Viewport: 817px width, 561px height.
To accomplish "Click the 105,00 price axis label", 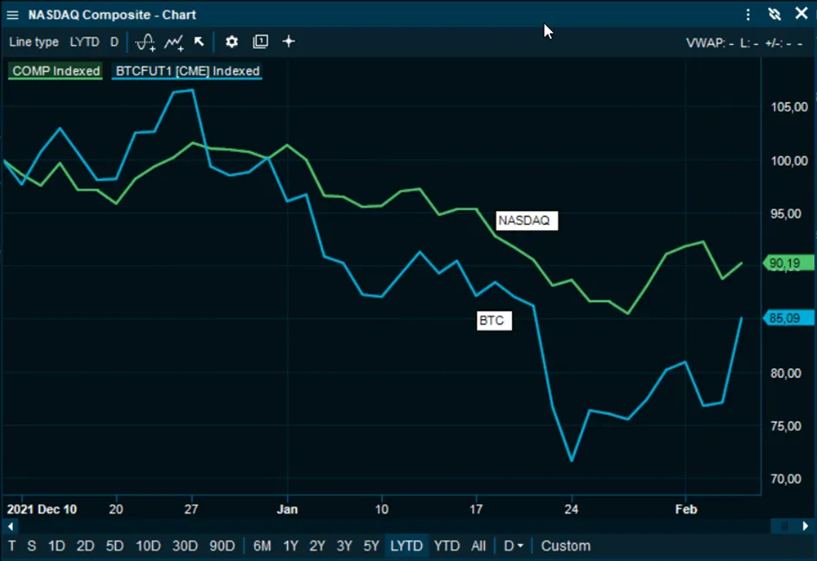I will (788, 107).
